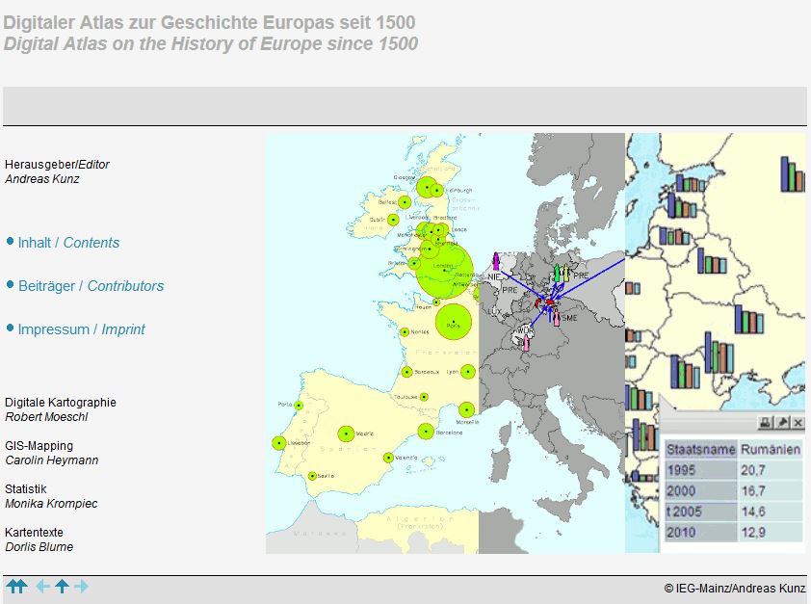Click the magenta figure icon near NIE
Viewport: 811px width, 604px height.
pos(496,260)
